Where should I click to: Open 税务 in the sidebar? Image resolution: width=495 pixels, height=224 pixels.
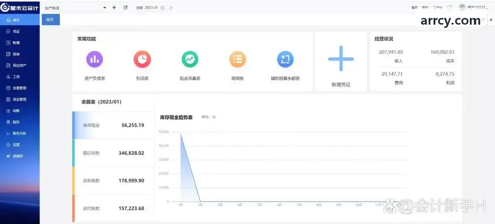[20, 122]
